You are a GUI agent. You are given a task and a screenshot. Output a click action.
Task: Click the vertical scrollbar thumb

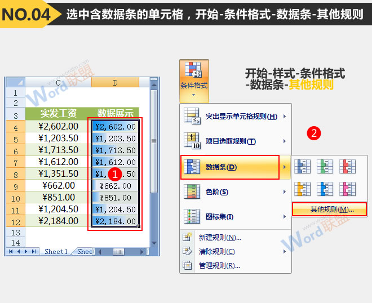point(154,141)
